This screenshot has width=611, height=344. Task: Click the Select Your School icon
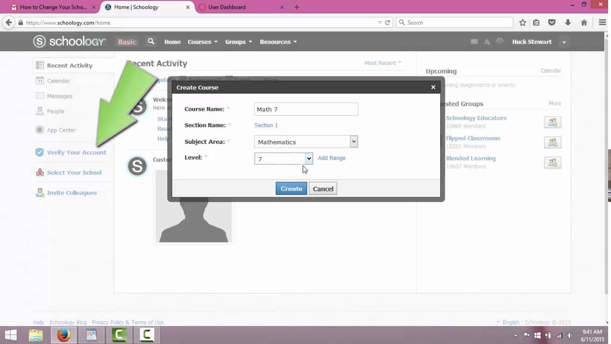pos(40,172)
